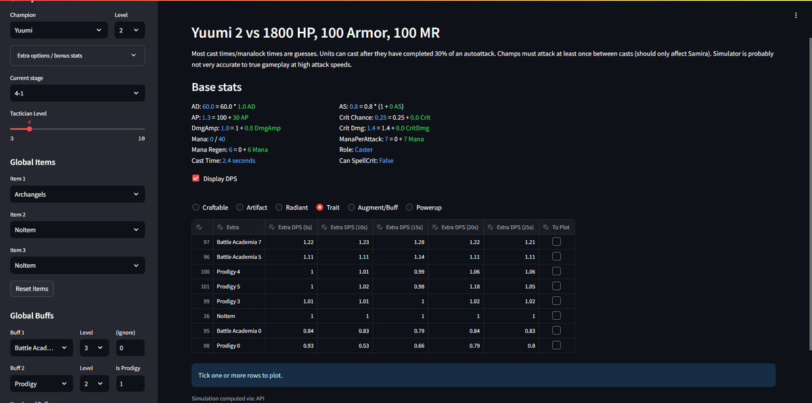Click the Is Prodigy input field
The image size is (812, 403).
(130, 384)
